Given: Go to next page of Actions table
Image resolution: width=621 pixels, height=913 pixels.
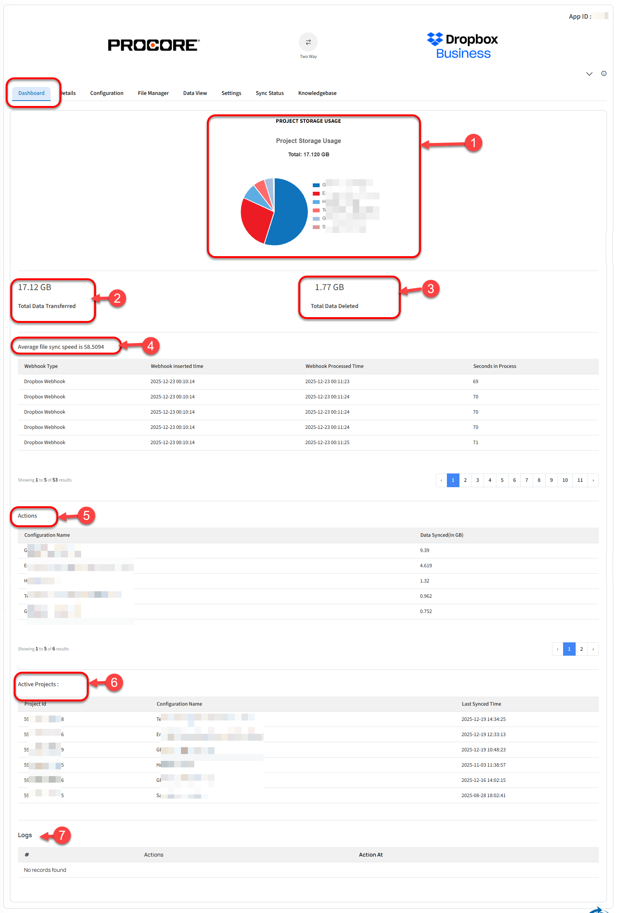Looking at the screenshot, I should click(592, 649).
